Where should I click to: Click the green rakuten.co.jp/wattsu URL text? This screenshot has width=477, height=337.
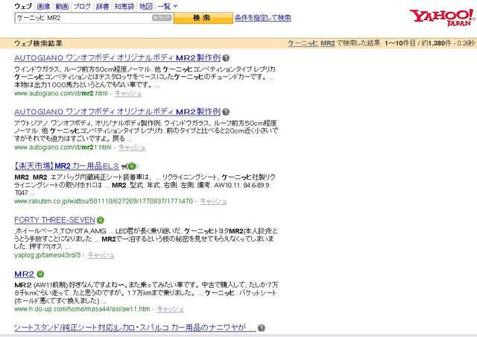coord(104,201)
